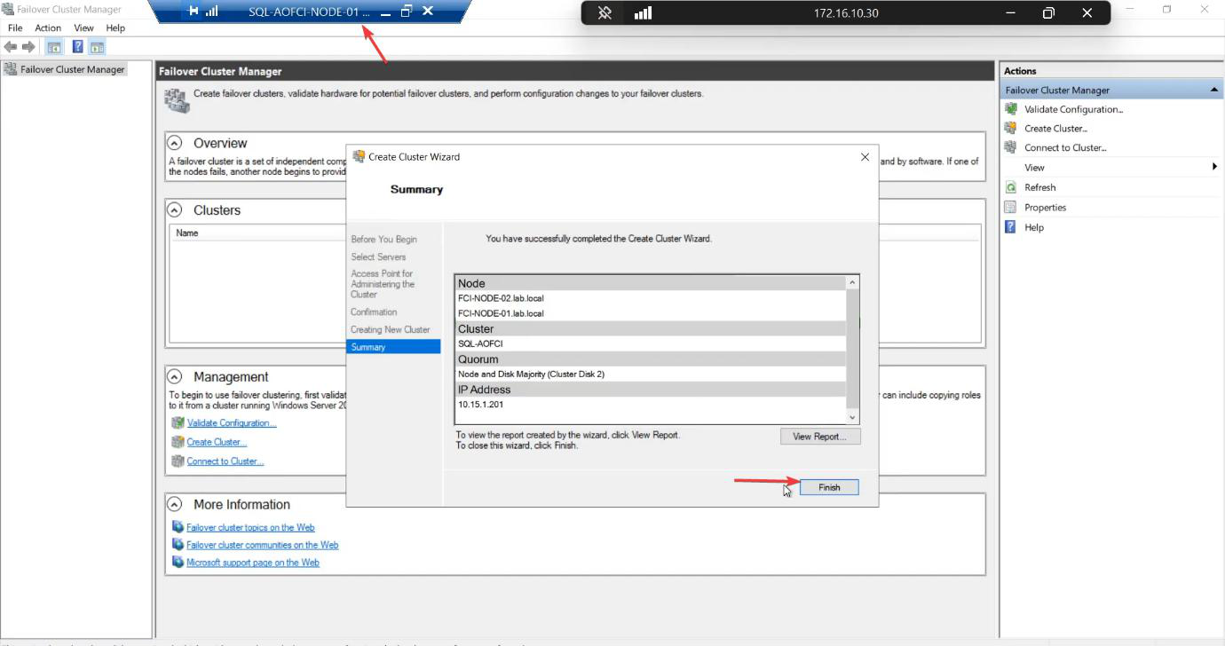This screenshot has width=1225, height=646.
Task: Click the signal bars on SQL-AOFCI-NODE-01 bar
Action: tap(211, 12)
